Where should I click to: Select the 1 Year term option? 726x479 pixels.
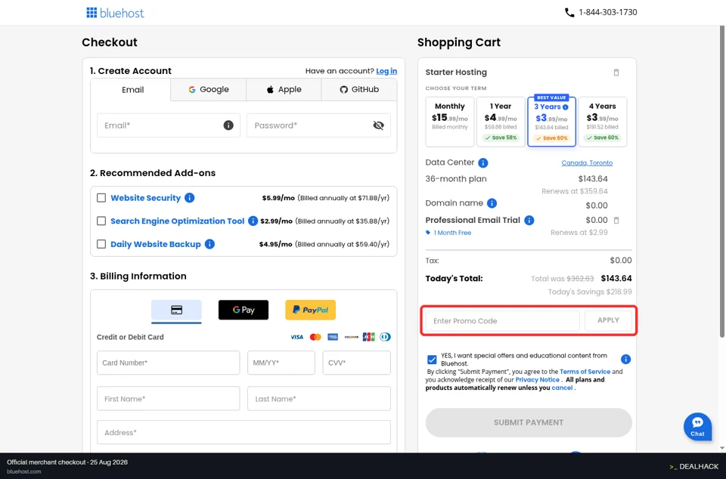point(501,122)
